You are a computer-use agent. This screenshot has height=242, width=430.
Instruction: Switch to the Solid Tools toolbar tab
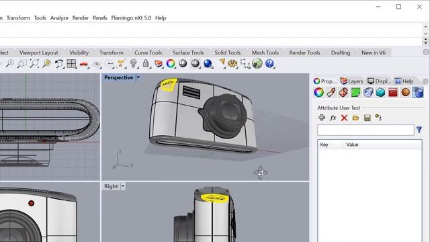click(227, 52)
